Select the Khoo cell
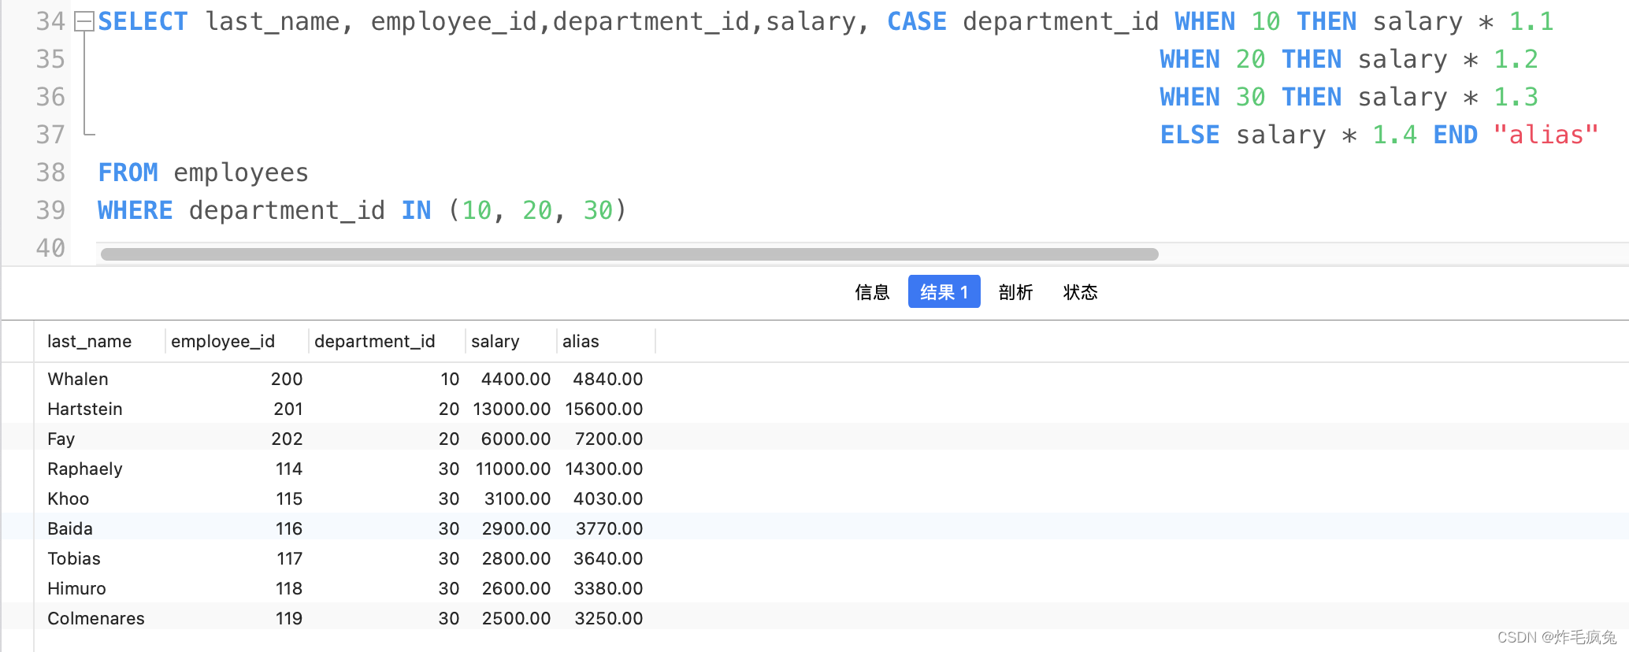Image resolution: width=1629 pixels, height=652 pixels. tap(69, 498)
